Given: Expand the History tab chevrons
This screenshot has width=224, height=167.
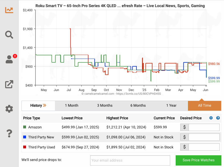Looking at the screenshot, I should point(45,106).
